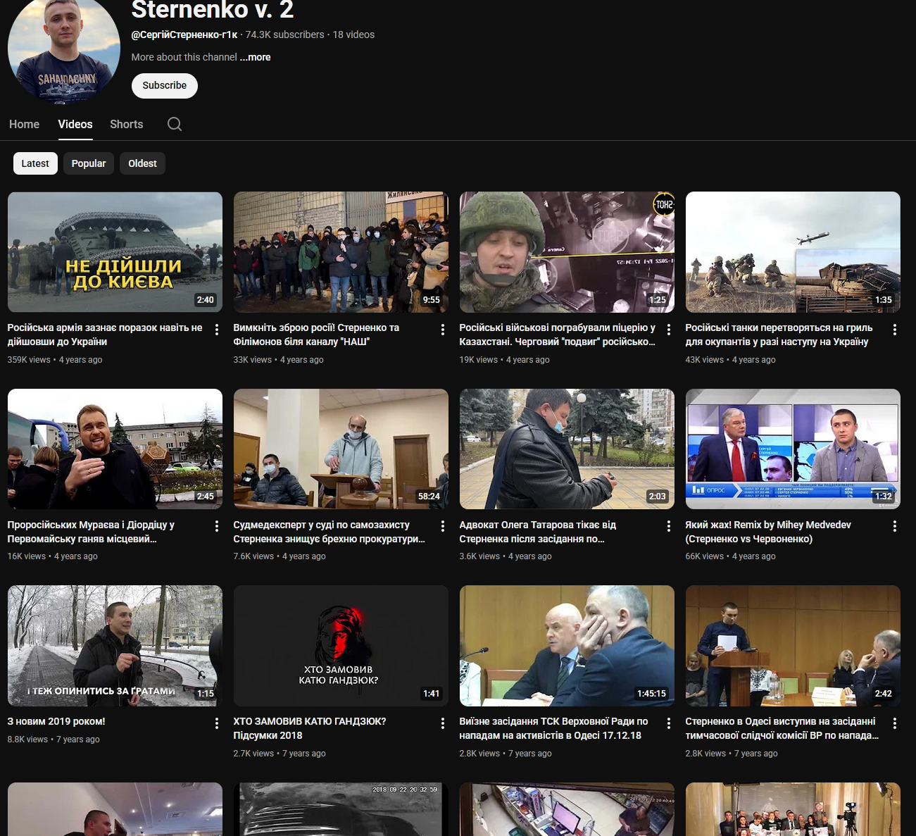Open title 'Стерненко в Одесі виступив на засіданні'
This screenshot has height=836, width=916.
782,728
